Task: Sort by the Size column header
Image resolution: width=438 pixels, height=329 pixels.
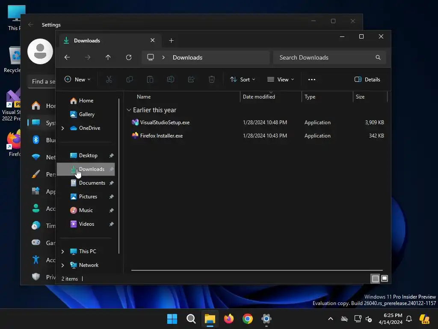Action: pos(360,97)
